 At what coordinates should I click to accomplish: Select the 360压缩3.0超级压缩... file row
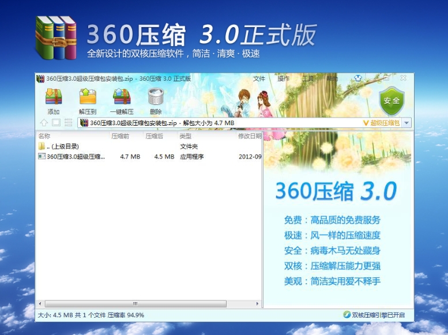click(149, 157)
